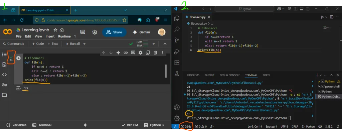Open more cell actions kebab menu
The height and width of the screenshot is (131, 342).
[x=163, y=53]
